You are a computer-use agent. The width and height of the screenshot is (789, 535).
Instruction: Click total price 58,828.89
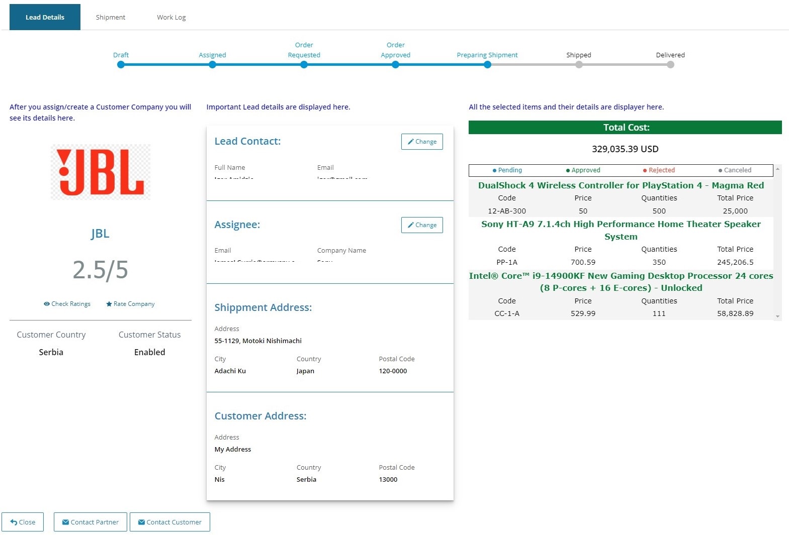(735, 313)
